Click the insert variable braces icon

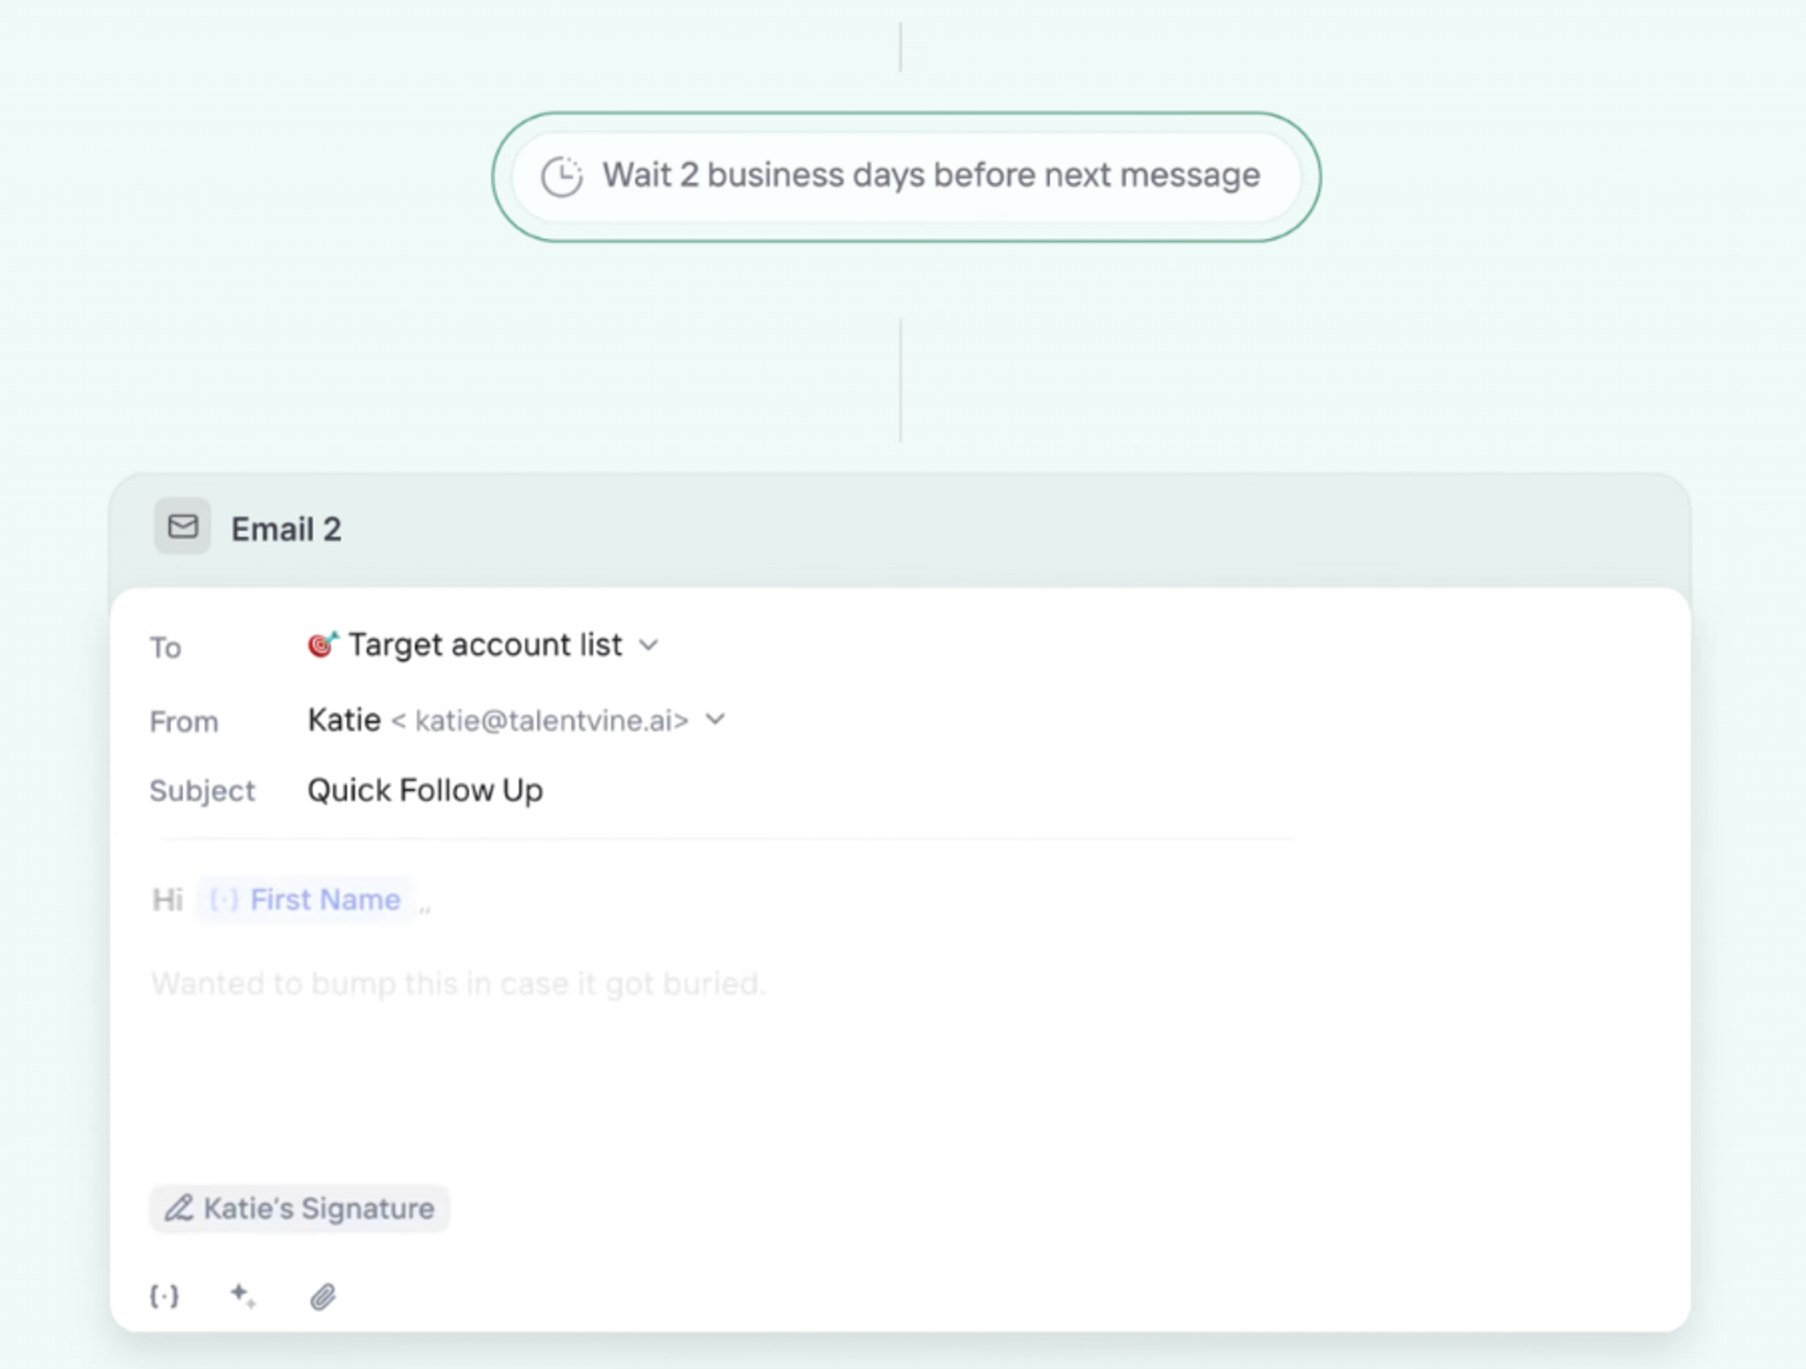164,1296
